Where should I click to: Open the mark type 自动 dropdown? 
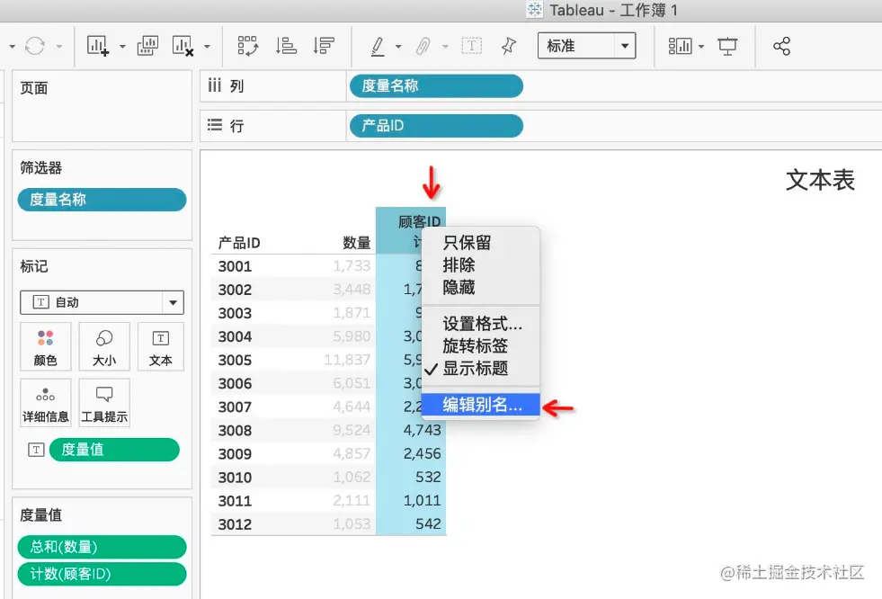[x=102, y=302]
